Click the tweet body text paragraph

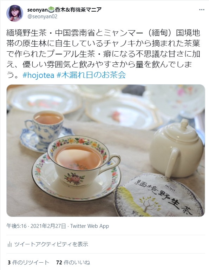103,54
